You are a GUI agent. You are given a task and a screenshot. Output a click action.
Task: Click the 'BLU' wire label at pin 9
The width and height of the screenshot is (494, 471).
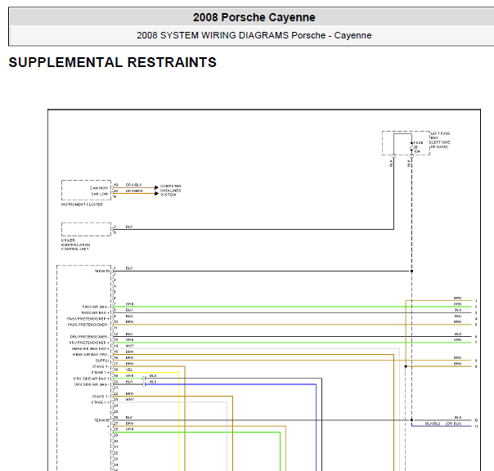pyautogui.click(x=129, y=316)
